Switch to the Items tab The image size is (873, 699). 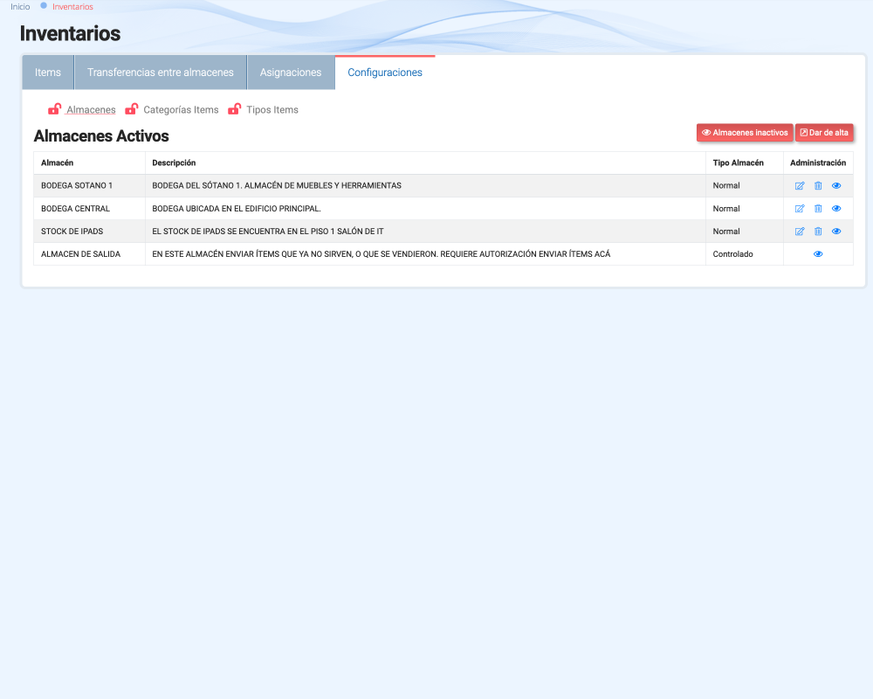48,73
